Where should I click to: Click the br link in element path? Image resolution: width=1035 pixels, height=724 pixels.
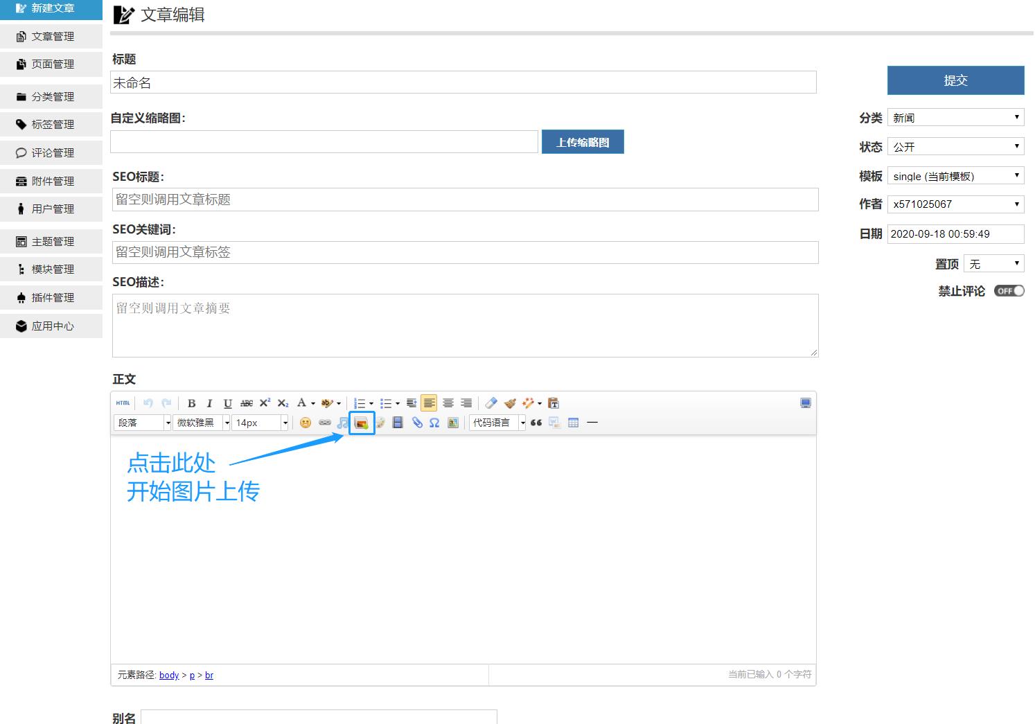(x=209, y=675)
